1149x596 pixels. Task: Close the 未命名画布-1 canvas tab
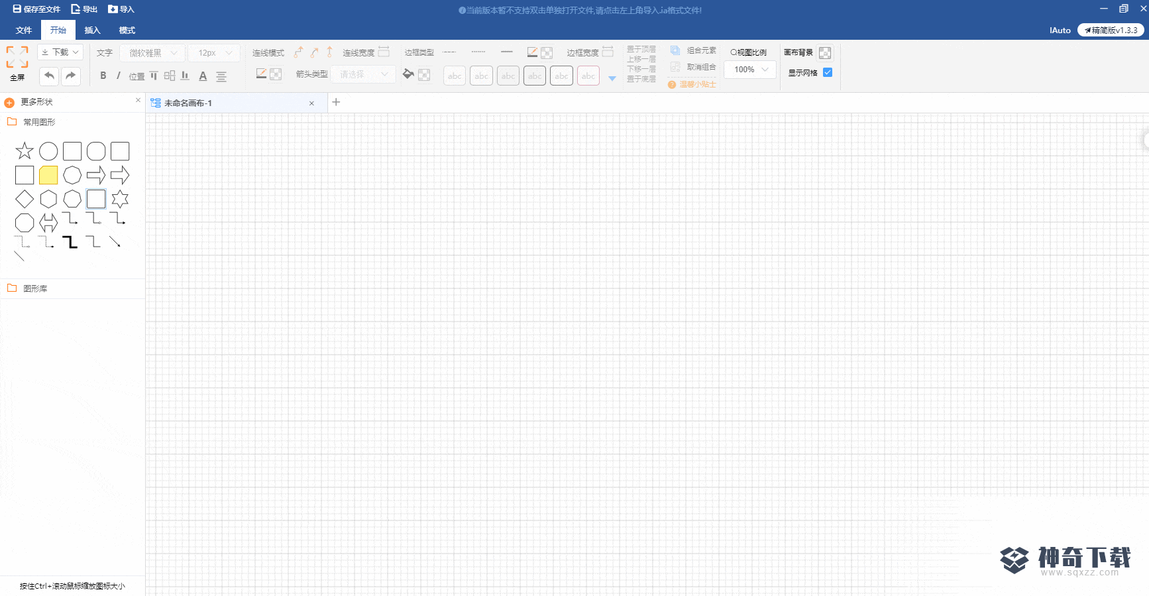coord(311,103)
